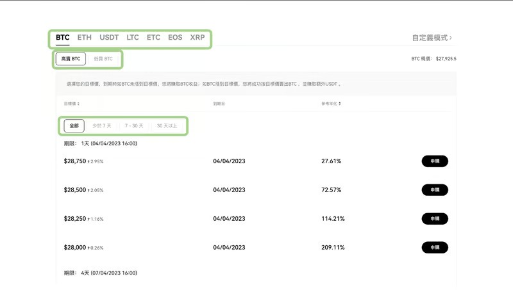Subscribe to the $28,500 target price
The image size is (513, 297).
[x=435, y=190]
